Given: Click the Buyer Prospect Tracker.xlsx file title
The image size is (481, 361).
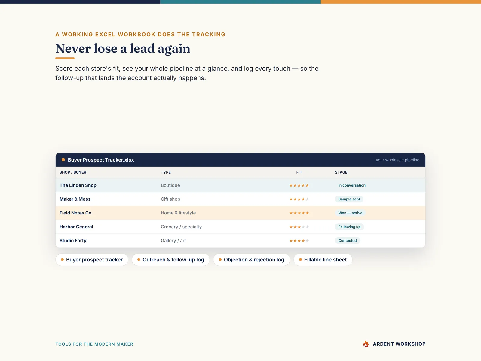Looking at the screenshot, I should [101, 160].
